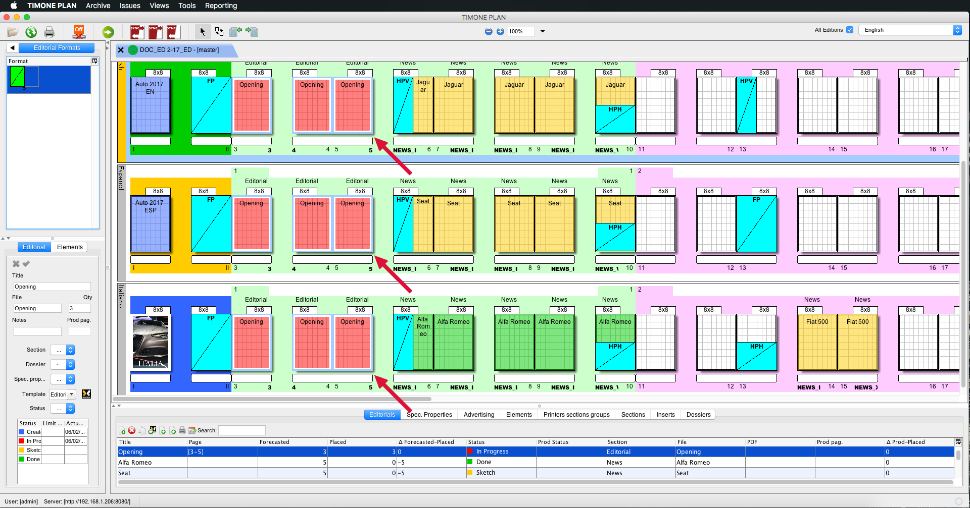This screenshot has height=508, width=970.
Task: Open the Reporting menu
Action: pyautogui.click(x=221, y=6)
